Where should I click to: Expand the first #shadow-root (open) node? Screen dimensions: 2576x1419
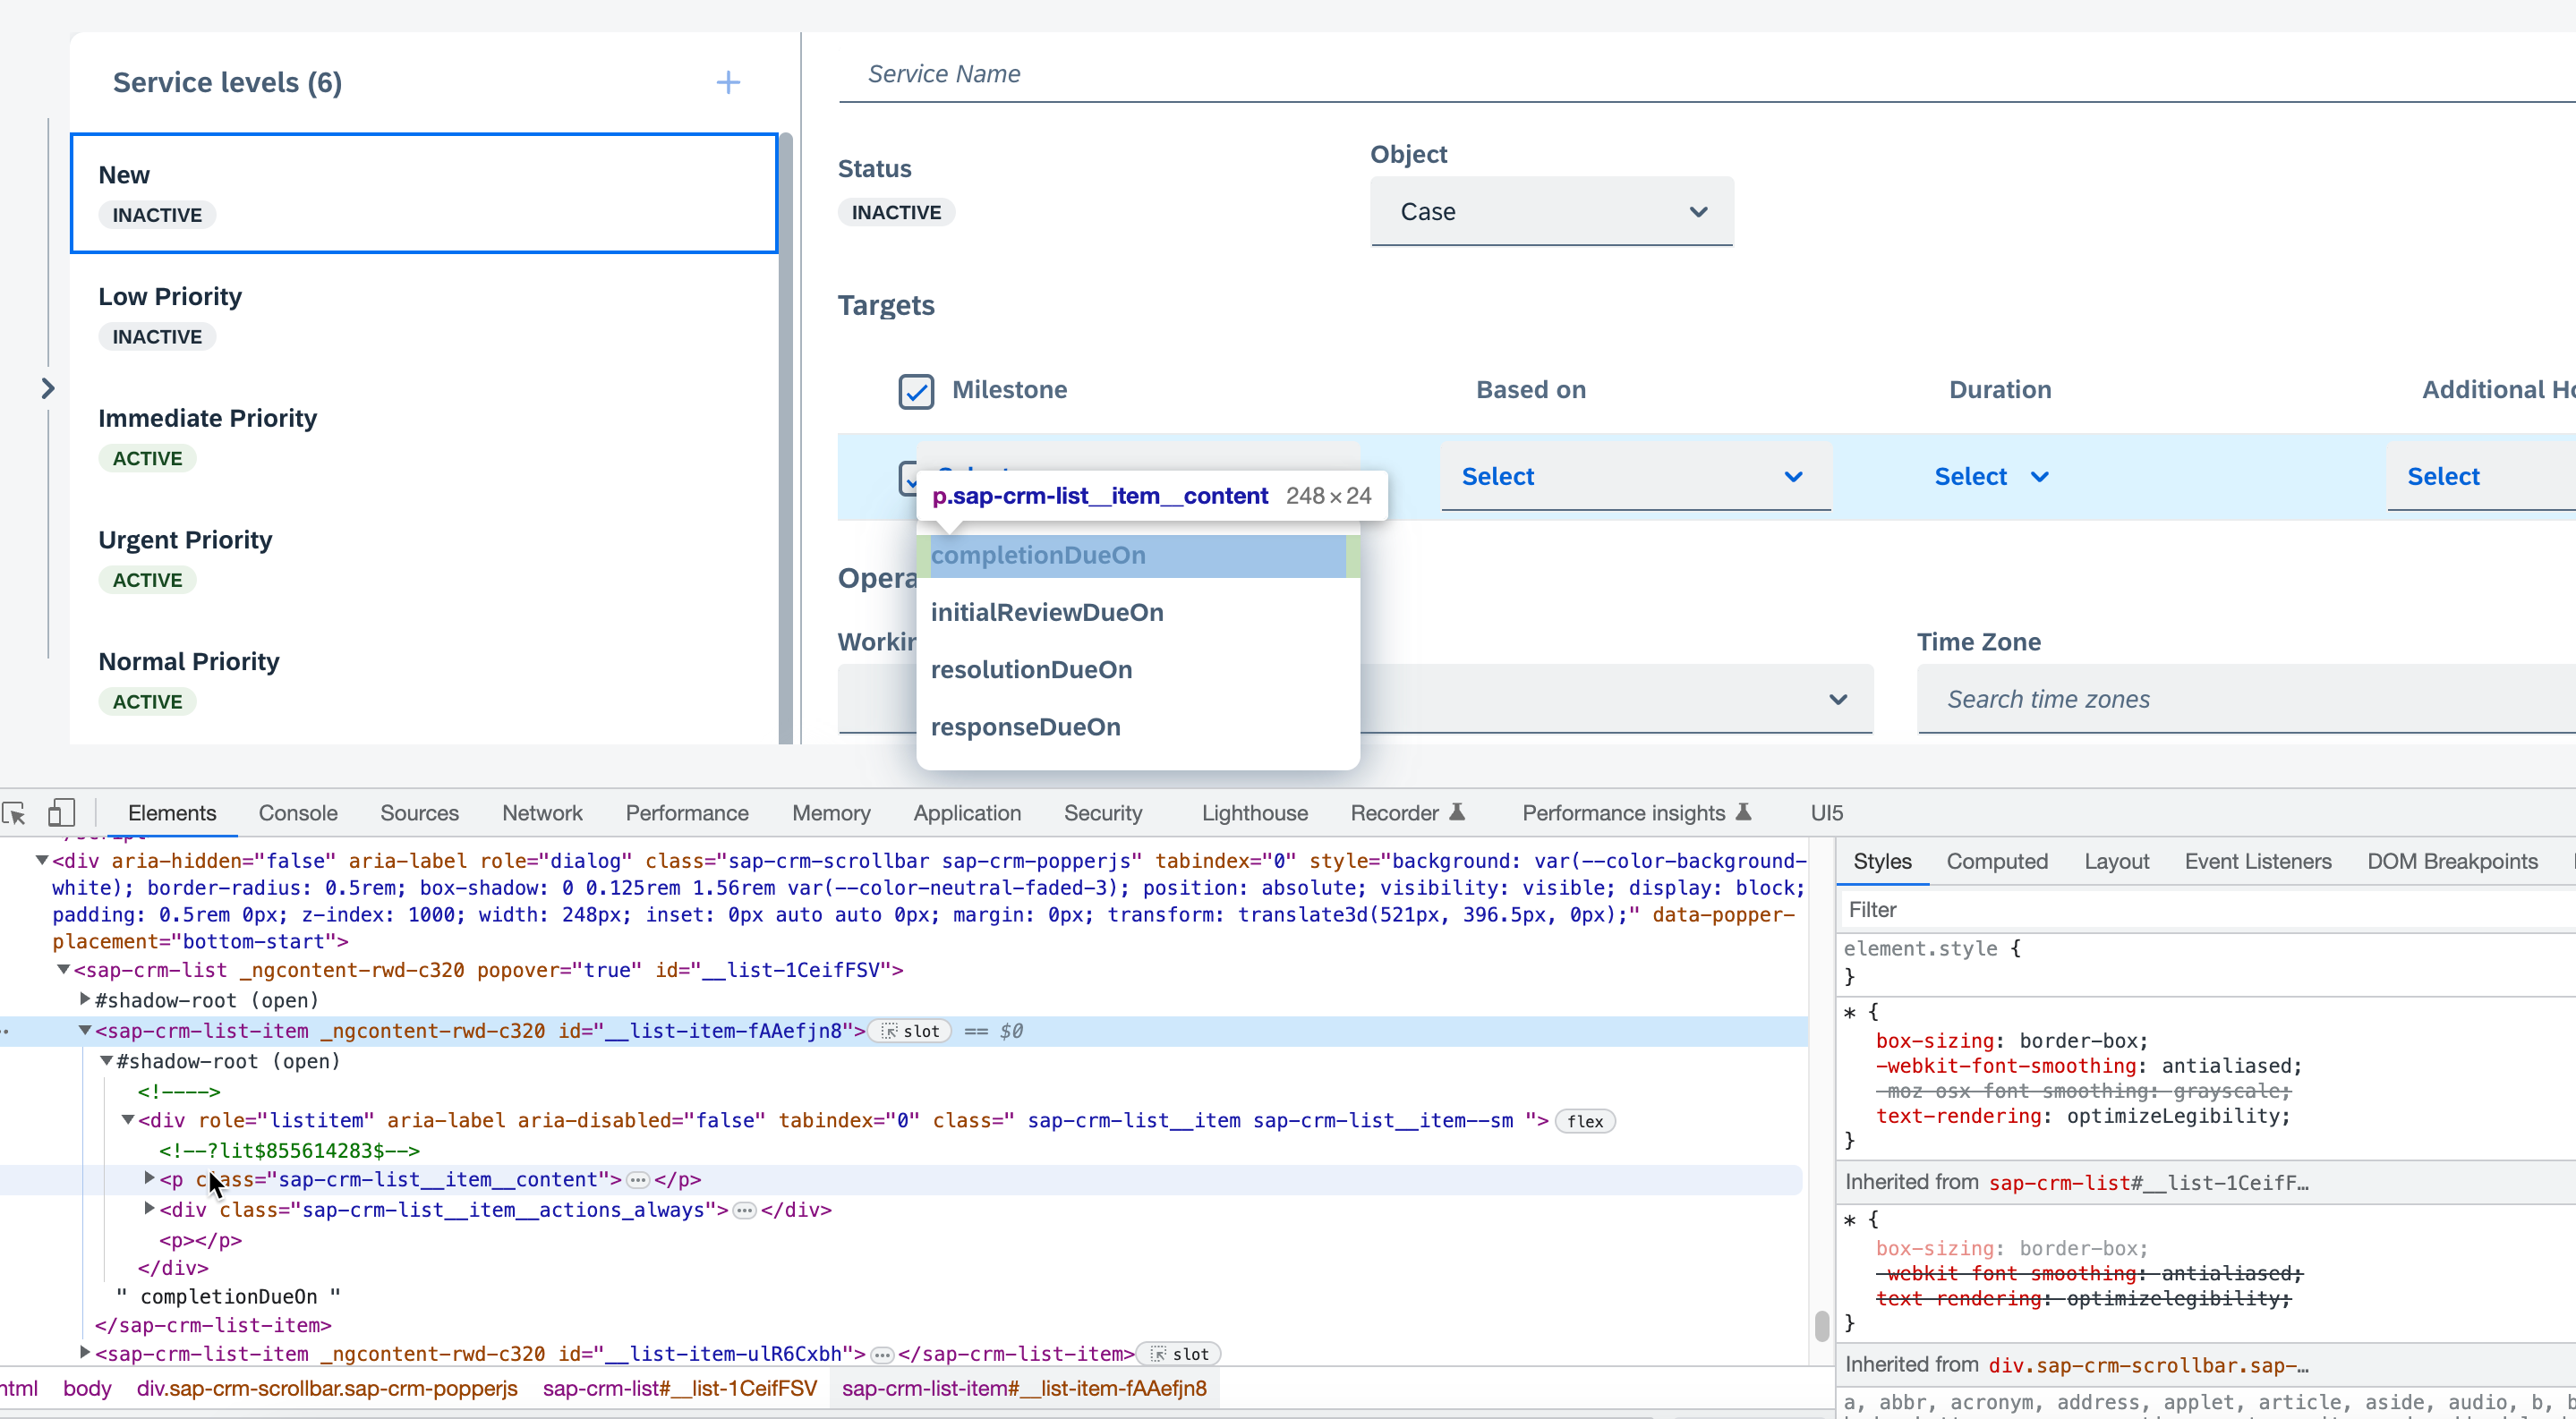click(x=85, y=999)
